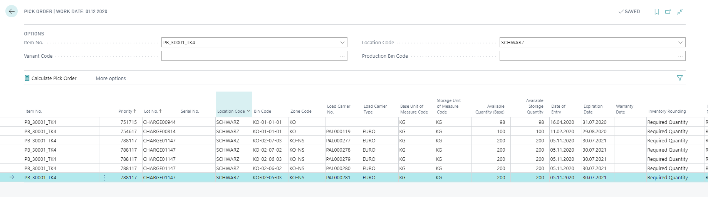Click bin code KO-02-06-03
The width and height of the screenshot is (708, 197).
coord(267,159)
